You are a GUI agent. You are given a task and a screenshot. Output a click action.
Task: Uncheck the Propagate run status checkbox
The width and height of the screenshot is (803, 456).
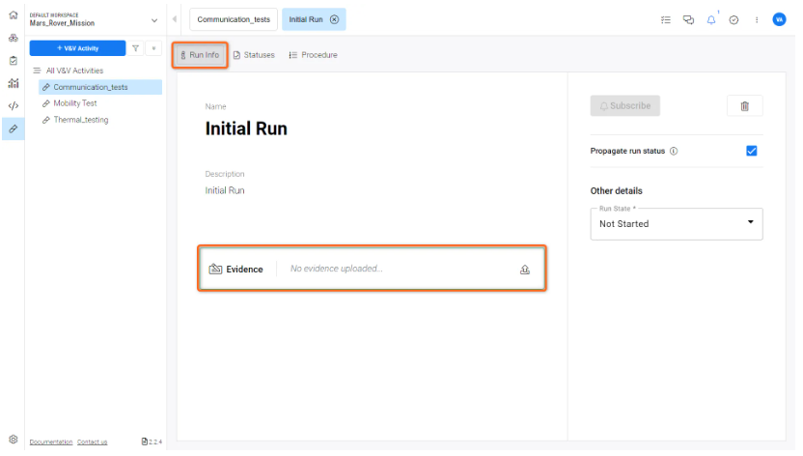pos(752,151)
